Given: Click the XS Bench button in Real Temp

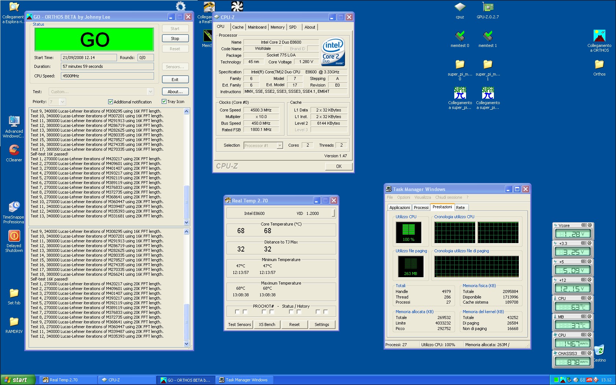Looking at the screenshot, I should pos(267,324).
